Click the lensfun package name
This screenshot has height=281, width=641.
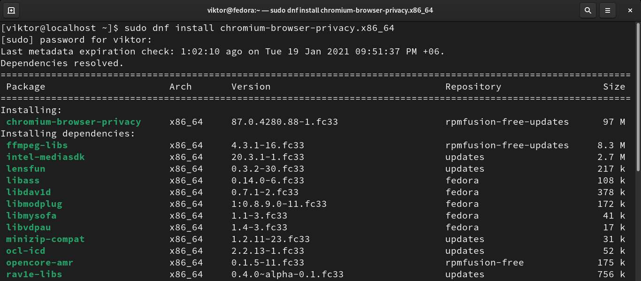coord(25,169)
